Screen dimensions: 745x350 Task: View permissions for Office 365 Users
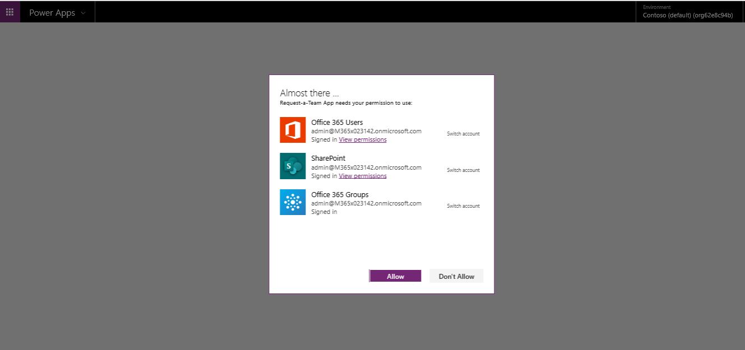tap(363, 139)
